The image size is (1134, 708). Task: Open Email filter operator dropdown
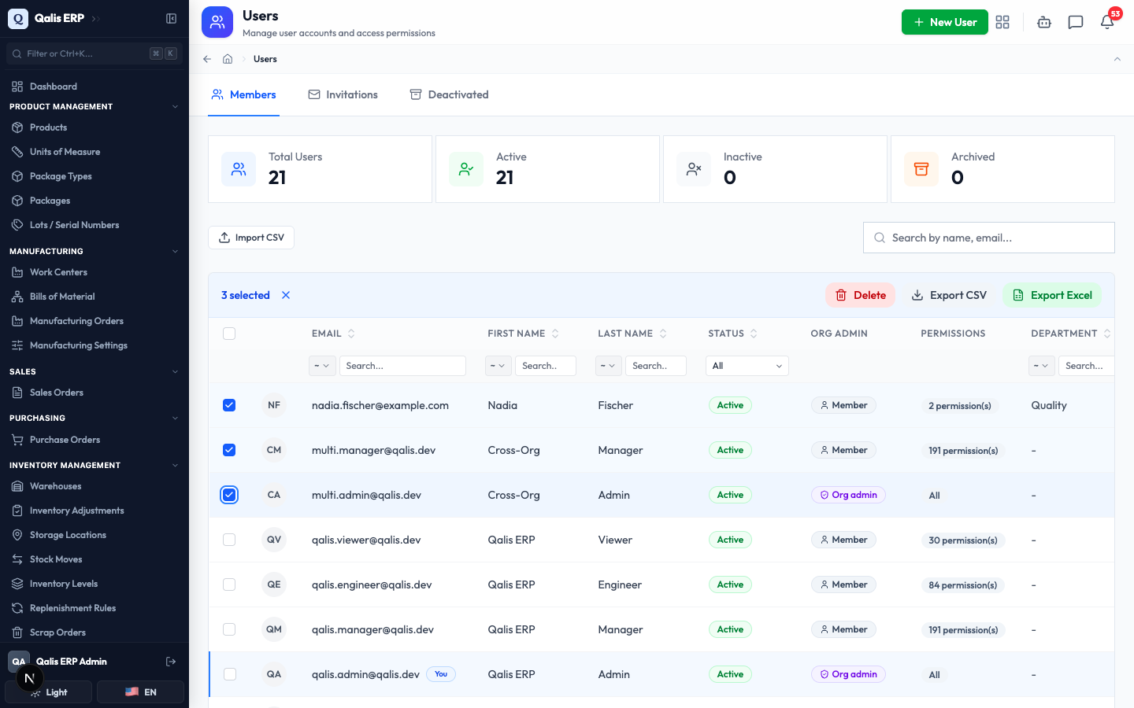pos(322,366)
